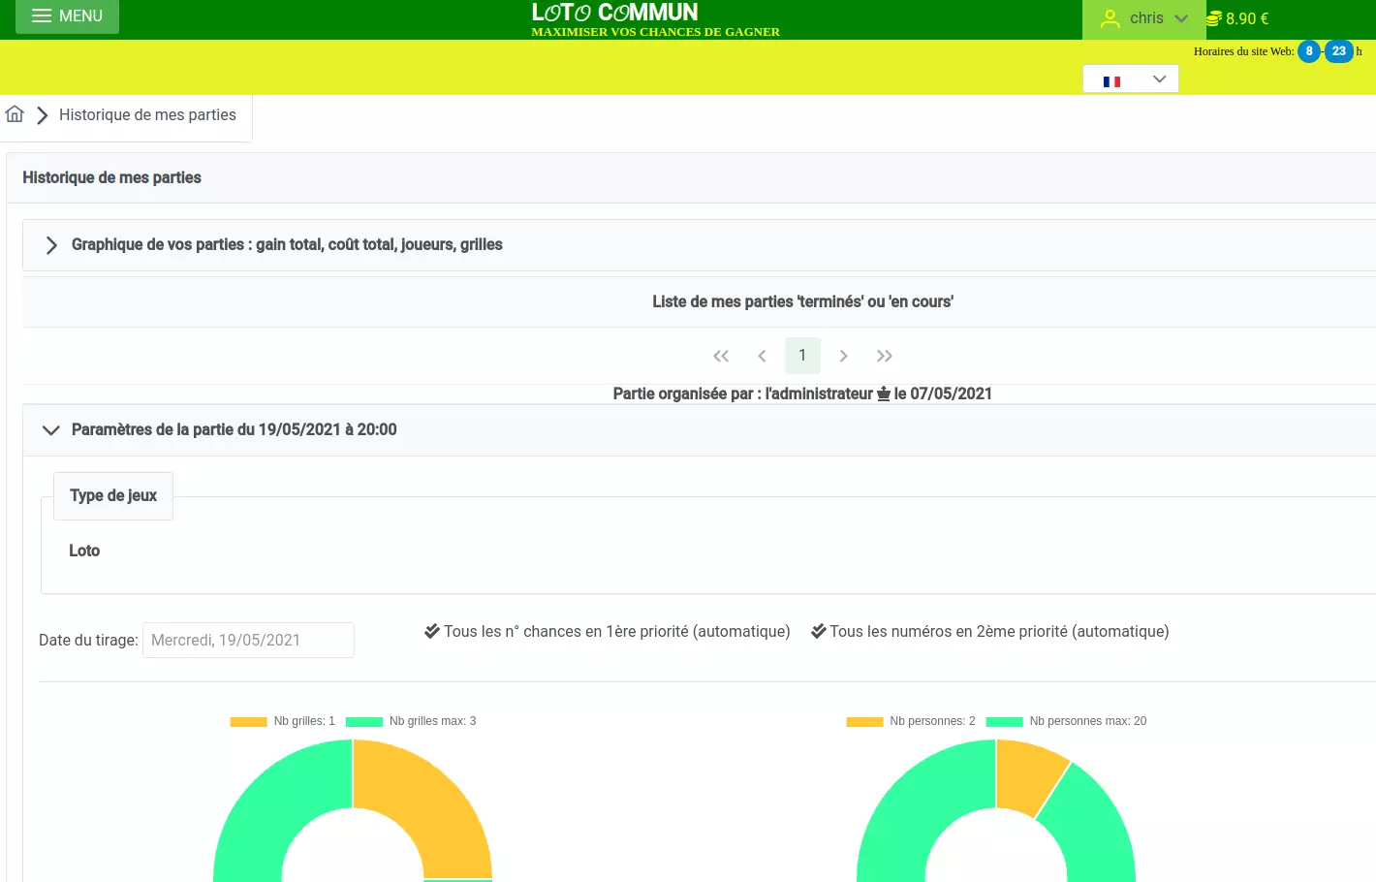Open the chris user account dropdown

click(1143, 18)
